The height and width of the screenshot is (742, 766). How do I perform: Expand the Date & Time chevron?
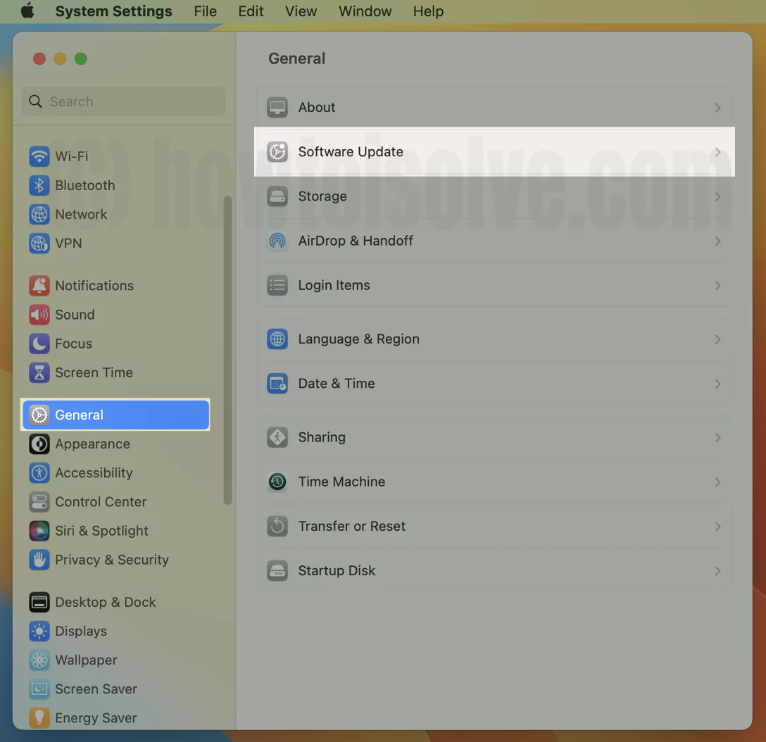pyautogui.click(x=717, y=384)
